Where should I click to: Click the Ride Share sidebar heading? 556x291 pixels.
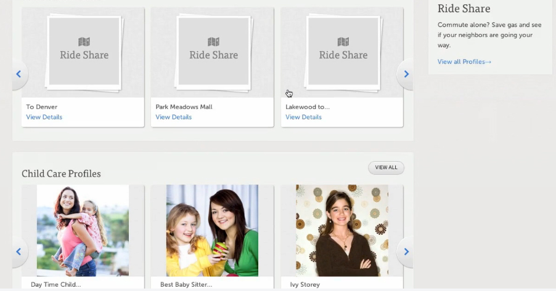pyautogui.click(x=464, y=9)
